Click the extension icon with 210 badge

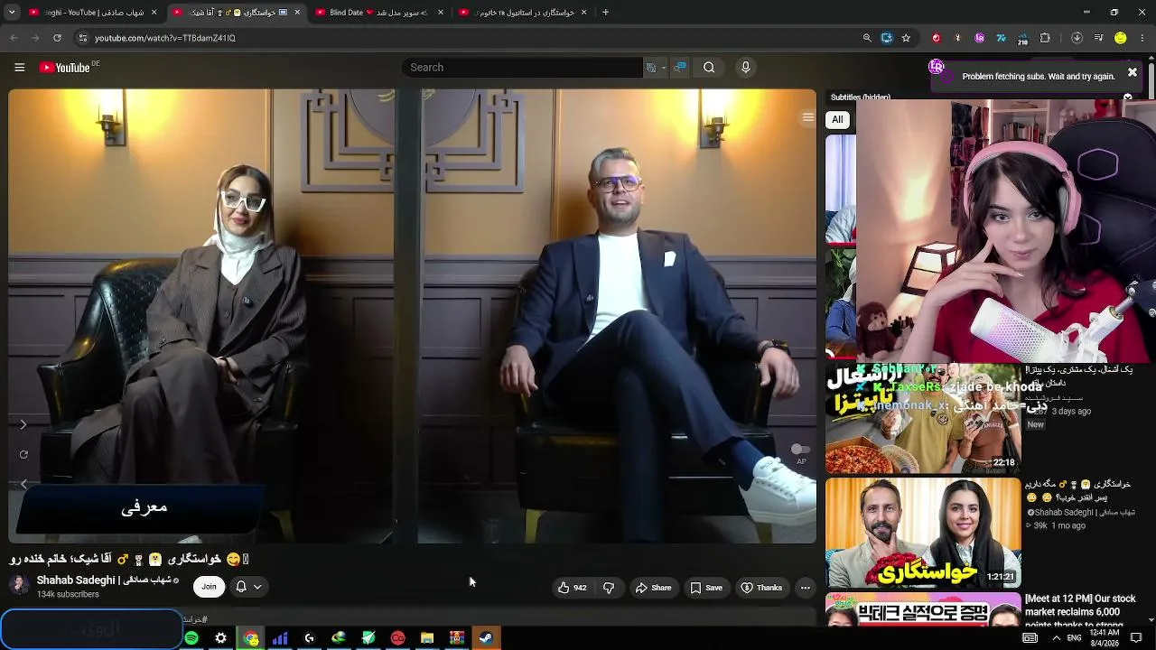(x=1022, y=38)
